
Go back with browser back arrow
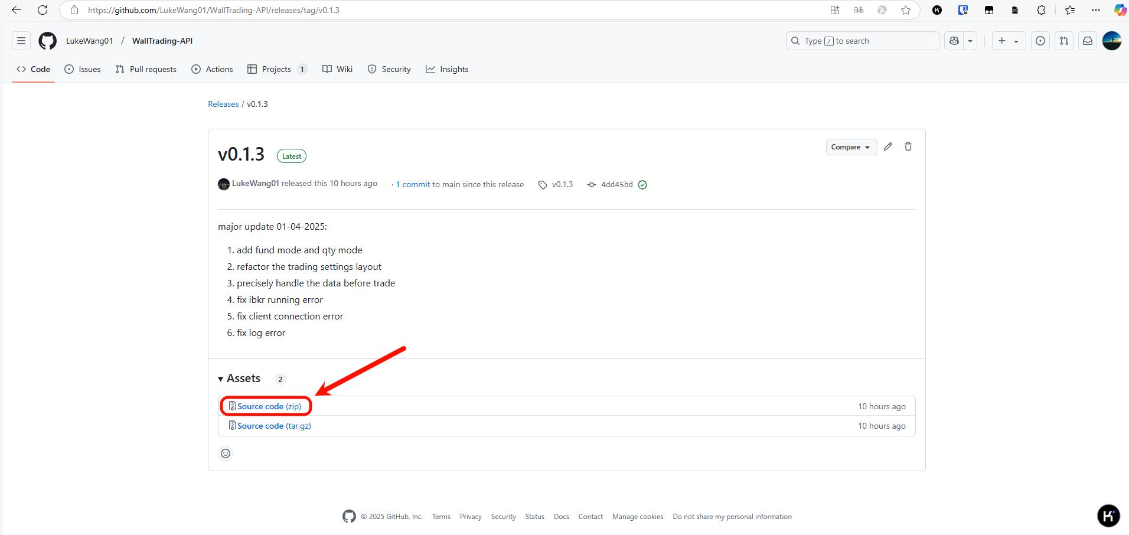tap(17, 10)
